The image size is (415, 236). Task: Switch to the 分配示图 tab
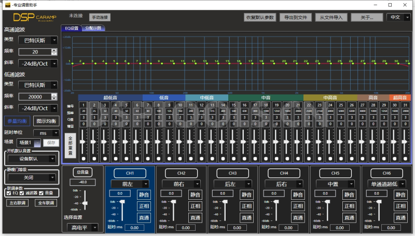tap(93, 28)
